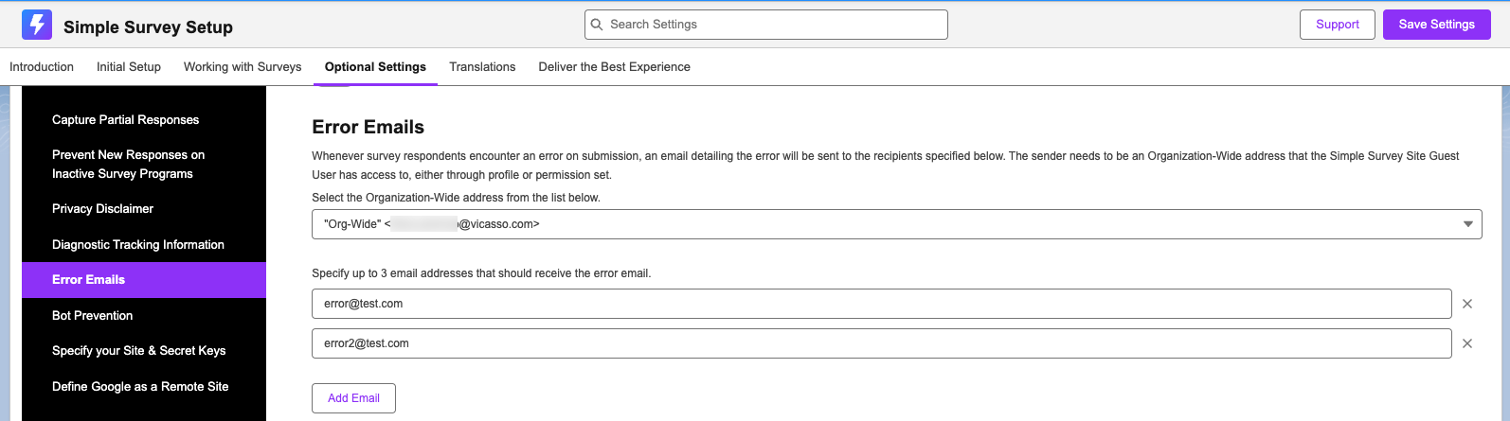1510x421 pixels.
Task: Open the Support button
Action: click(x=1337, y=25)
